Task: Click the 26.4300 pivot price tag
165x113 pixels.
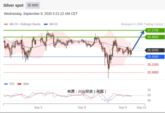Action: coord(155,57)
